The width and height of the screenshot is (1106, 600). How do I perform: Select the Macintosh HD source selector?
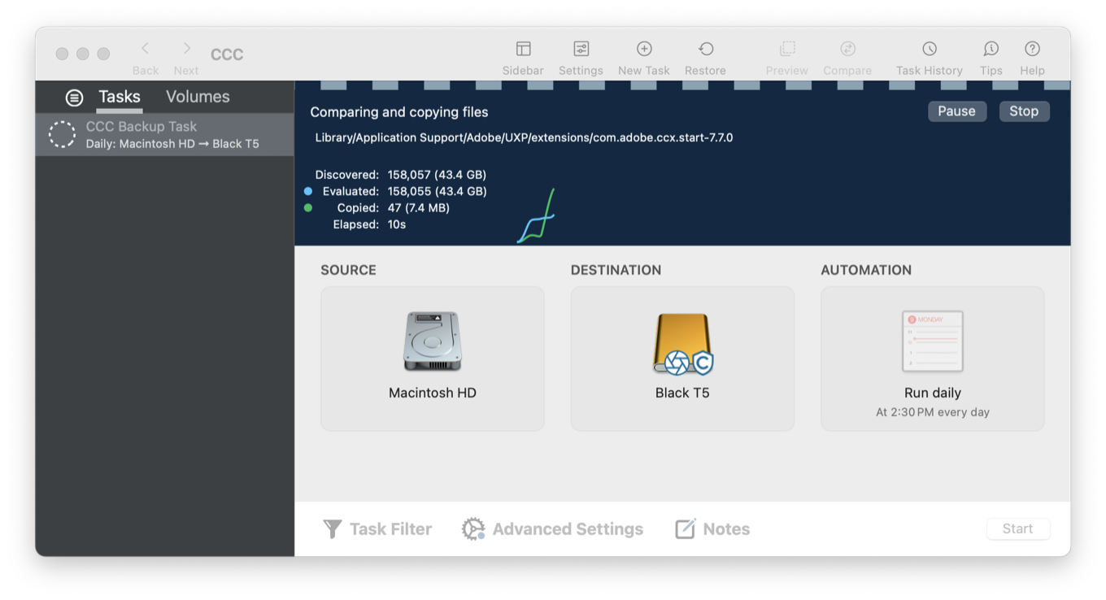(432, 358)
